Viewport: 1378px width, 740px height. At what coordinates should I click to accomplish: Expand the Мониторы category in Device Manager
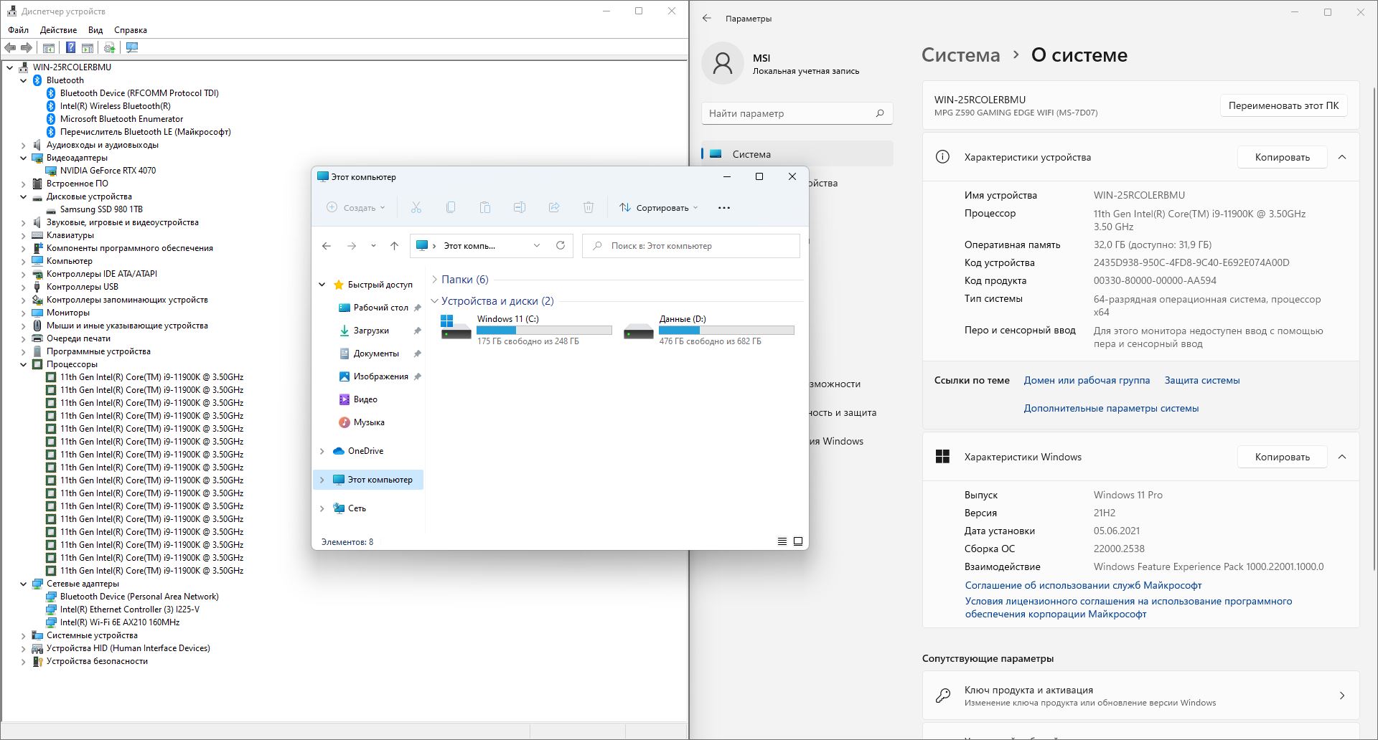[x=24, y=313]
